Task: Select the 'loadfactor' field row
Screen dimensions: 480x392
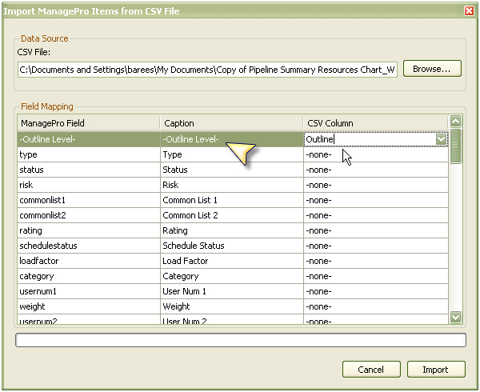Action: (x=89, y=261)
